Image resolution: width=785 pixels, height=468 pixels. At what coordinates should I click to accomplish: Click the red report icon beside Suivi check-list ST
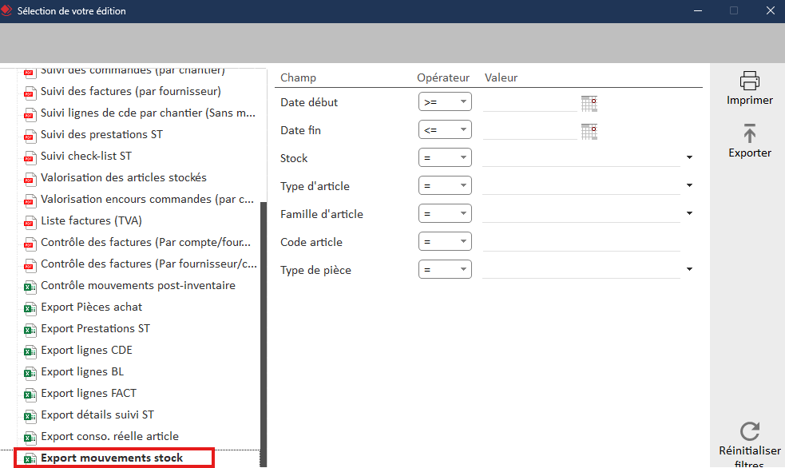click(x=30, y=156)
